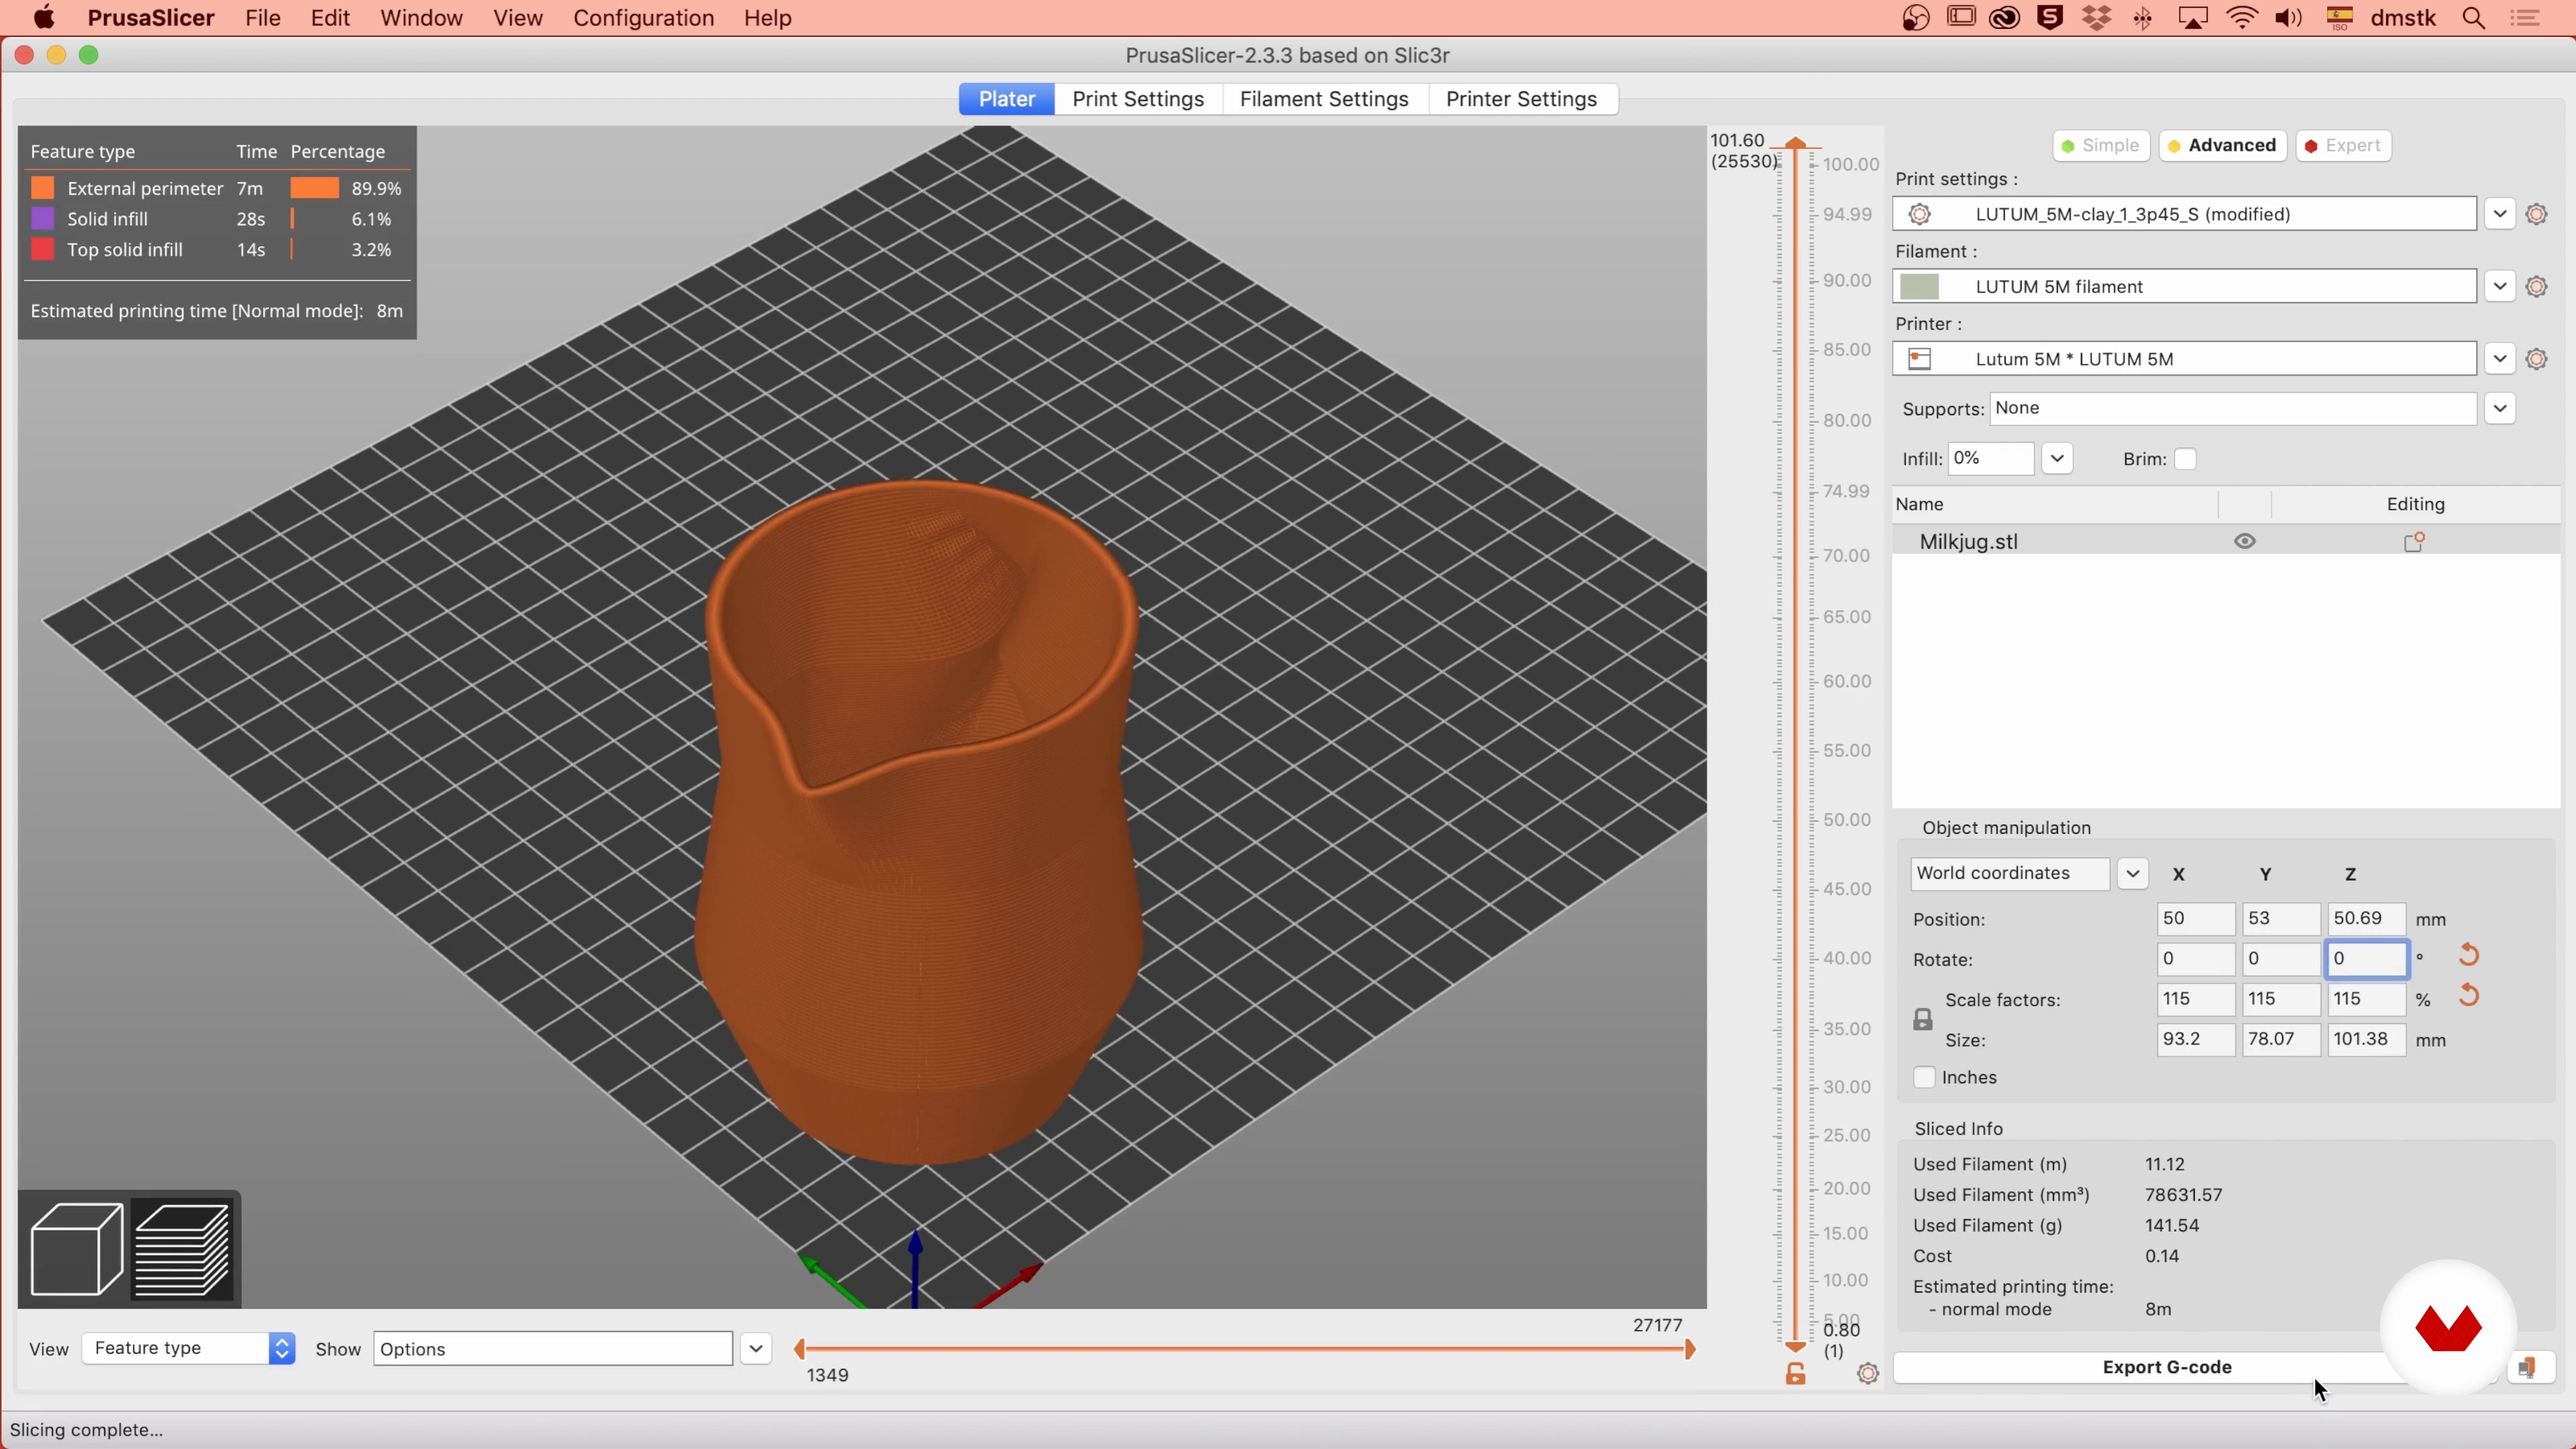Click the Position X input field
The height and width of the screenshot is (1449, 2576).
(x=2195, y=918)
